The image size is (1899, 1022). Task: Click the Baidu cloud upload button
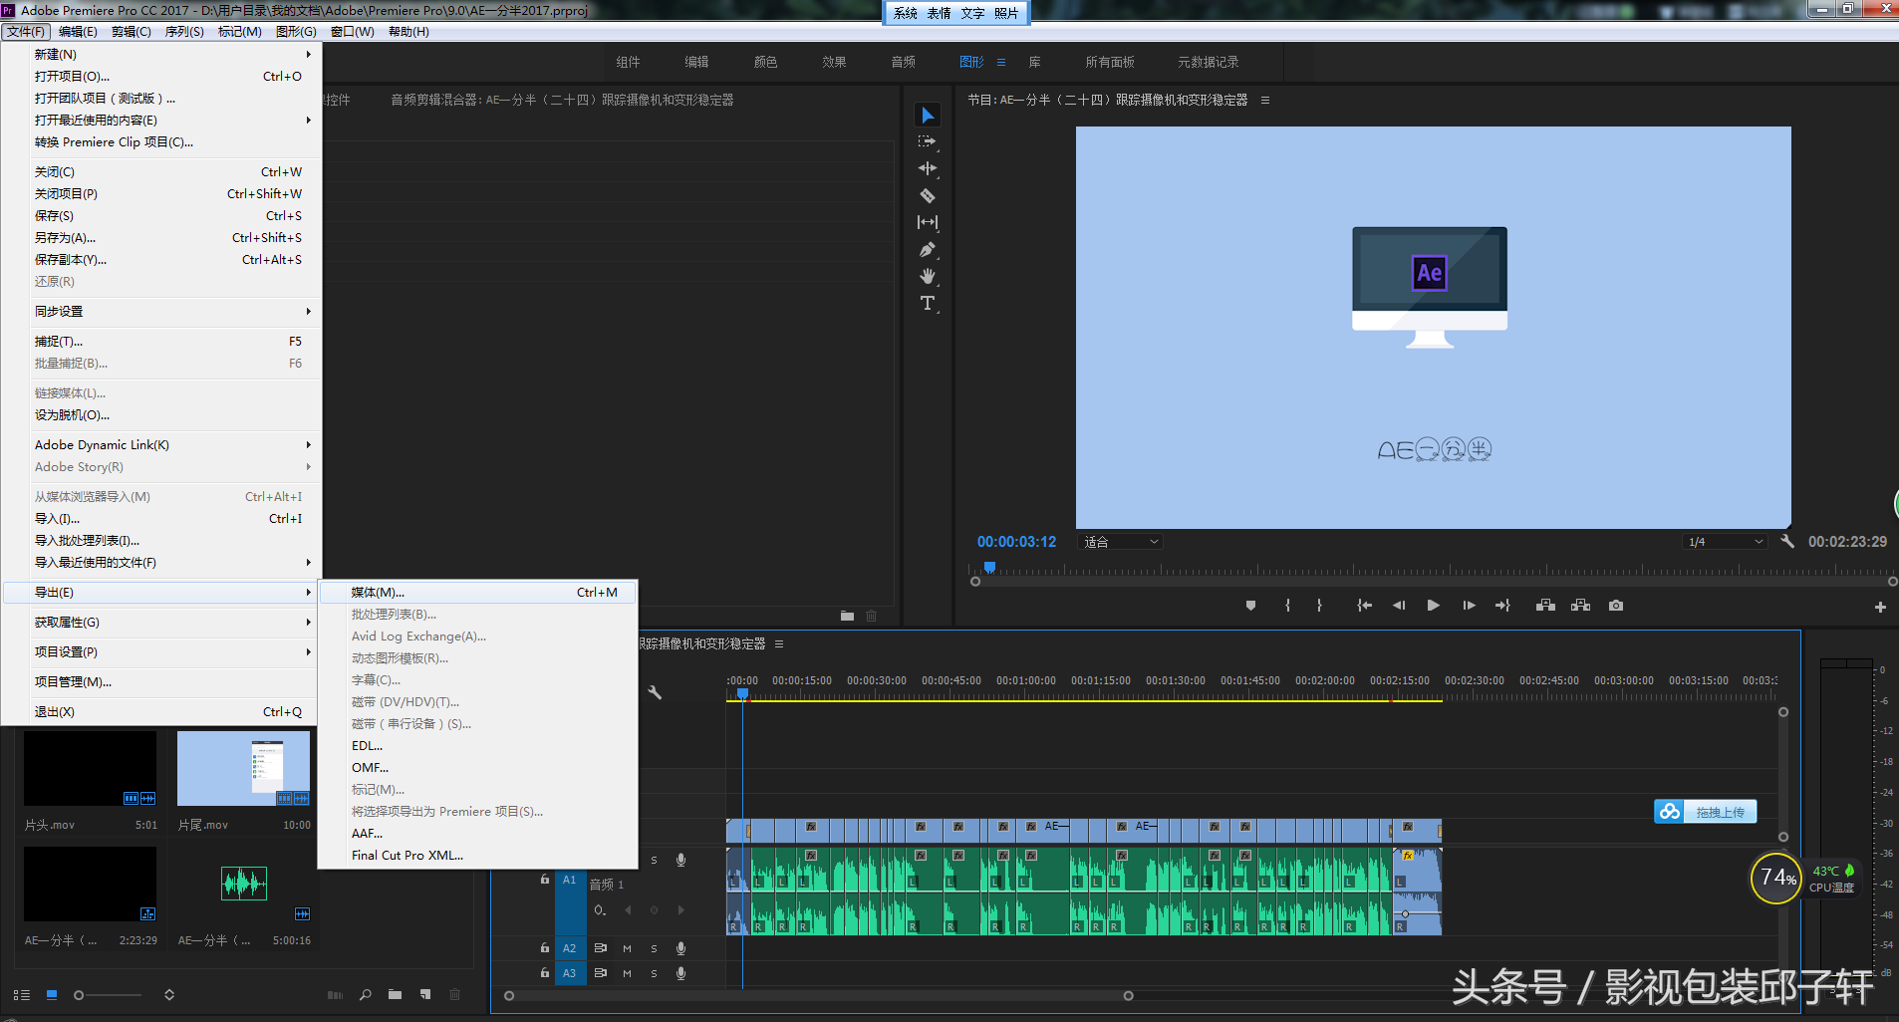tap(1706, 812)
